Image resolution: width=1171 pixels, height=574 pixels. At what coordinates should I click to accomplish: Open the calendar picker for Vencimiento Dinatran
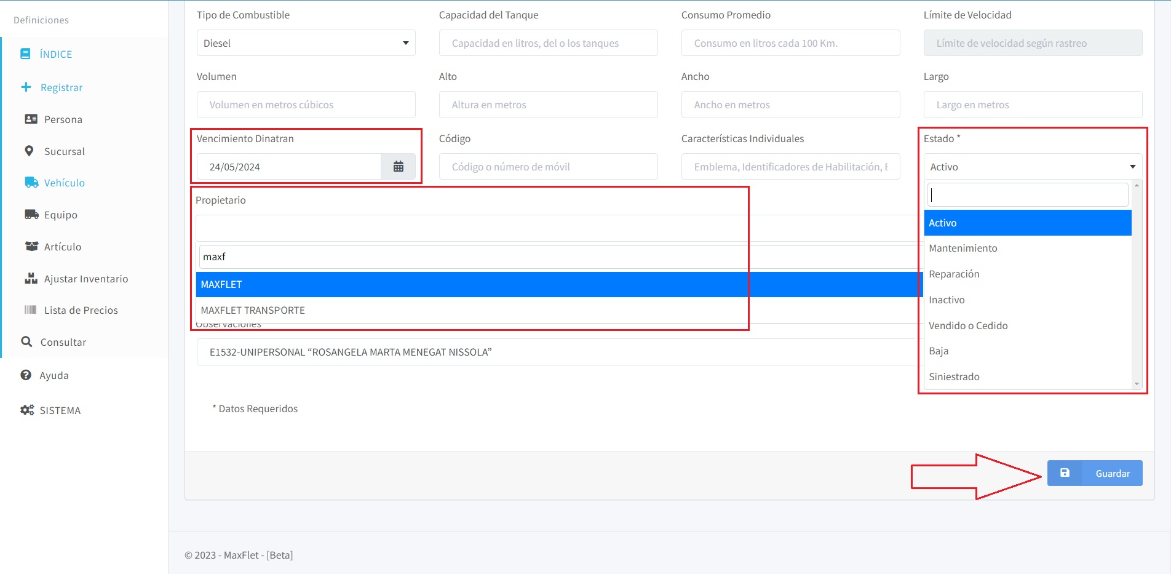398,167
